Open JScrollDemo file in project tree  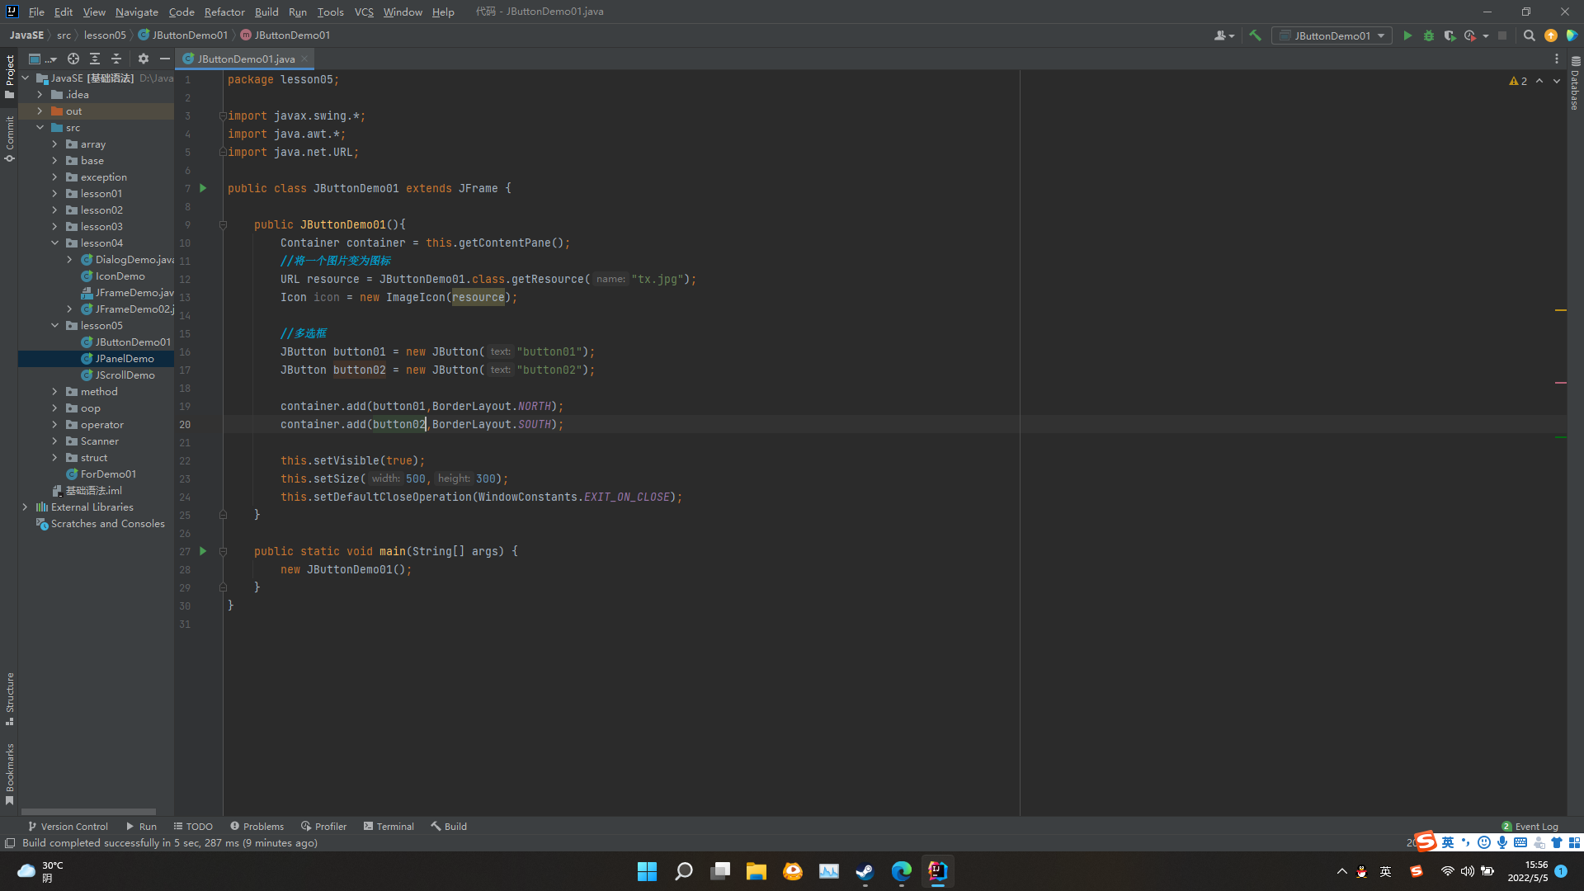point(125,375)
